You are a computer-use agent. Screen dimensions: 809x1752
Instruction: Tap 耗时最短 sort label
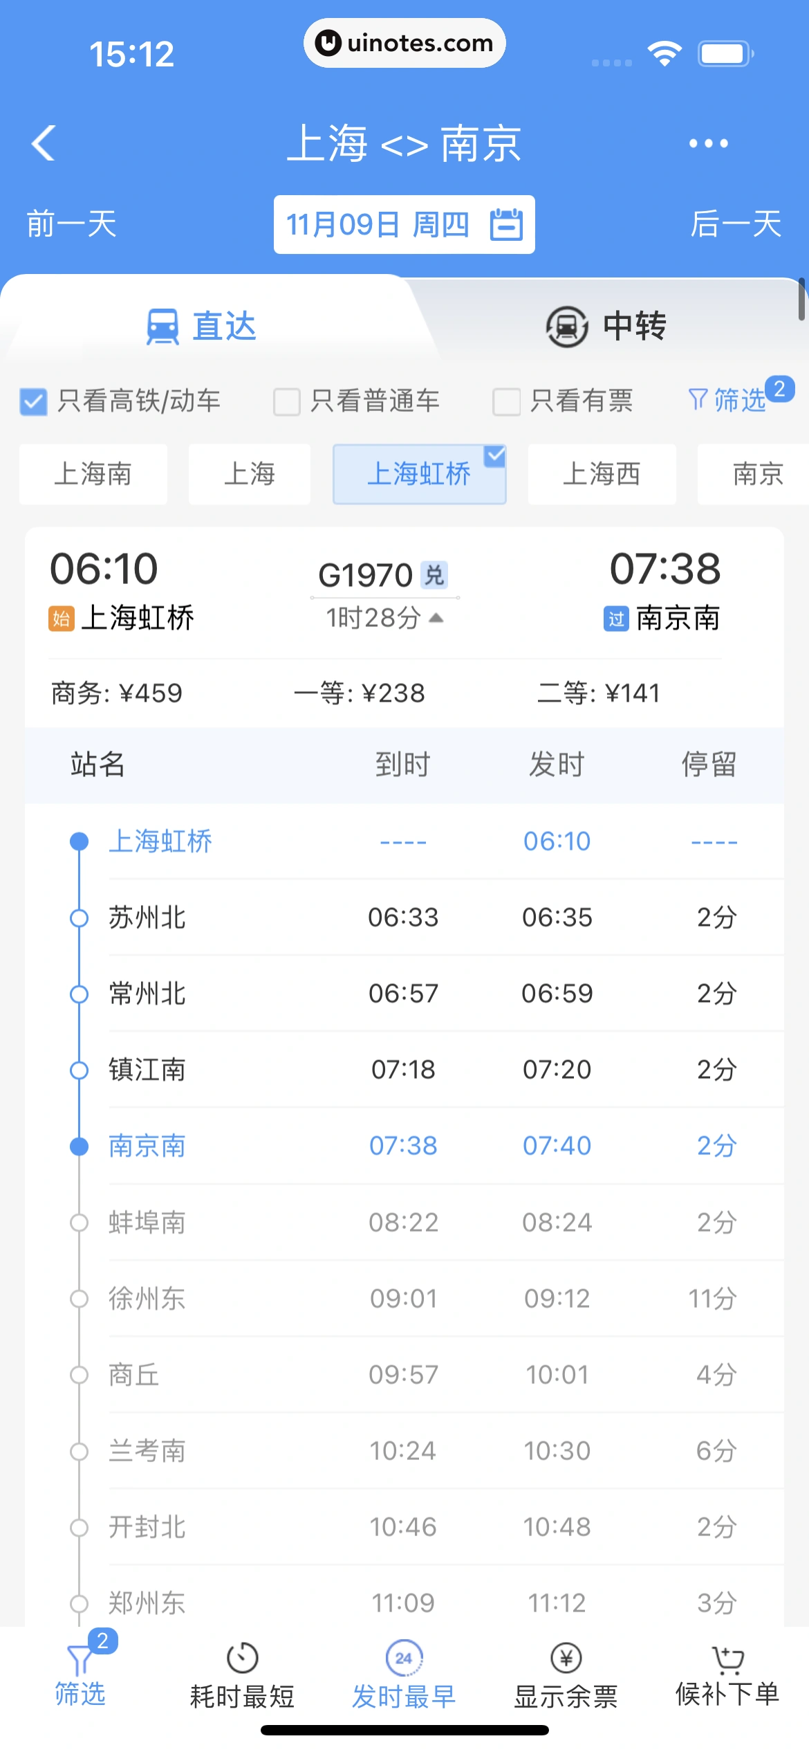[242, 1697]
